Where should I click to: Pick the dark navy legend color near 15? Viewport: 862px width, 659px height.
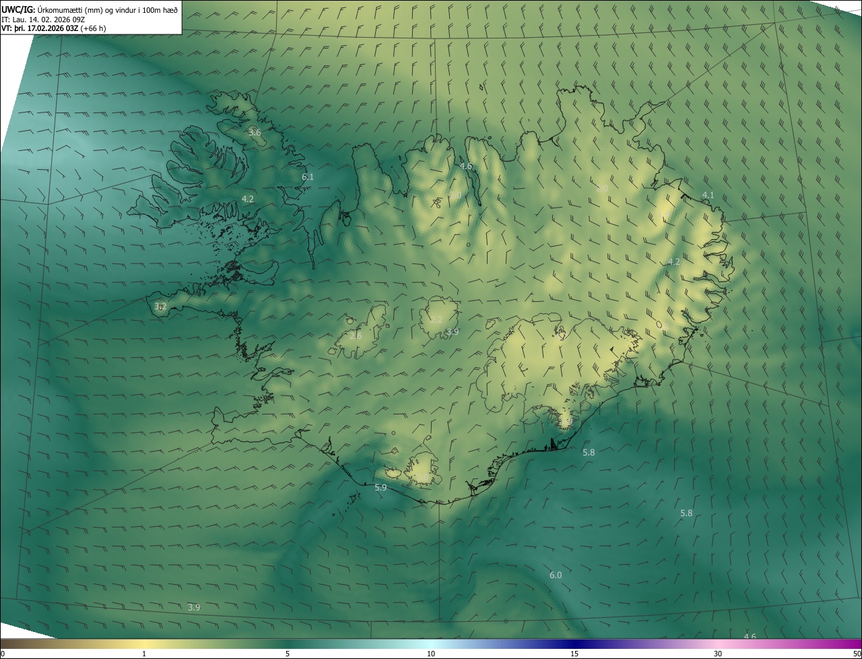click(x=574, y=644)
